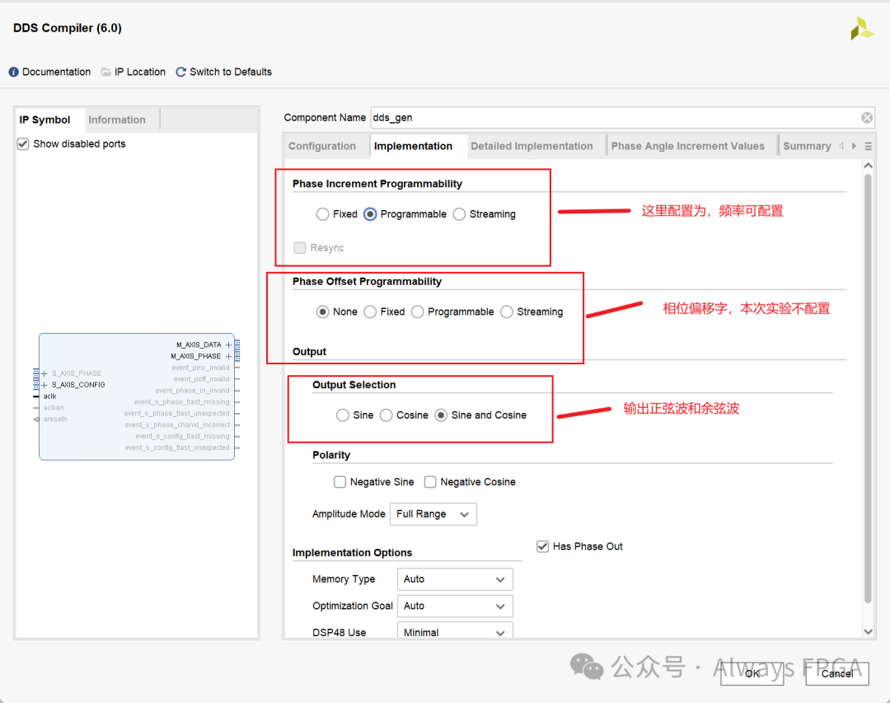This screenshot has width=890, height=703.
Task: Select Programmable phase offset radio button
Action: (x=418, y=312)
